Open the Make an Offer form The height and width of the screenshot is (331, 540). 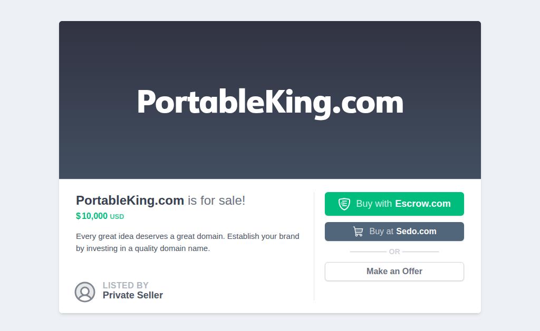click(394, 271)
